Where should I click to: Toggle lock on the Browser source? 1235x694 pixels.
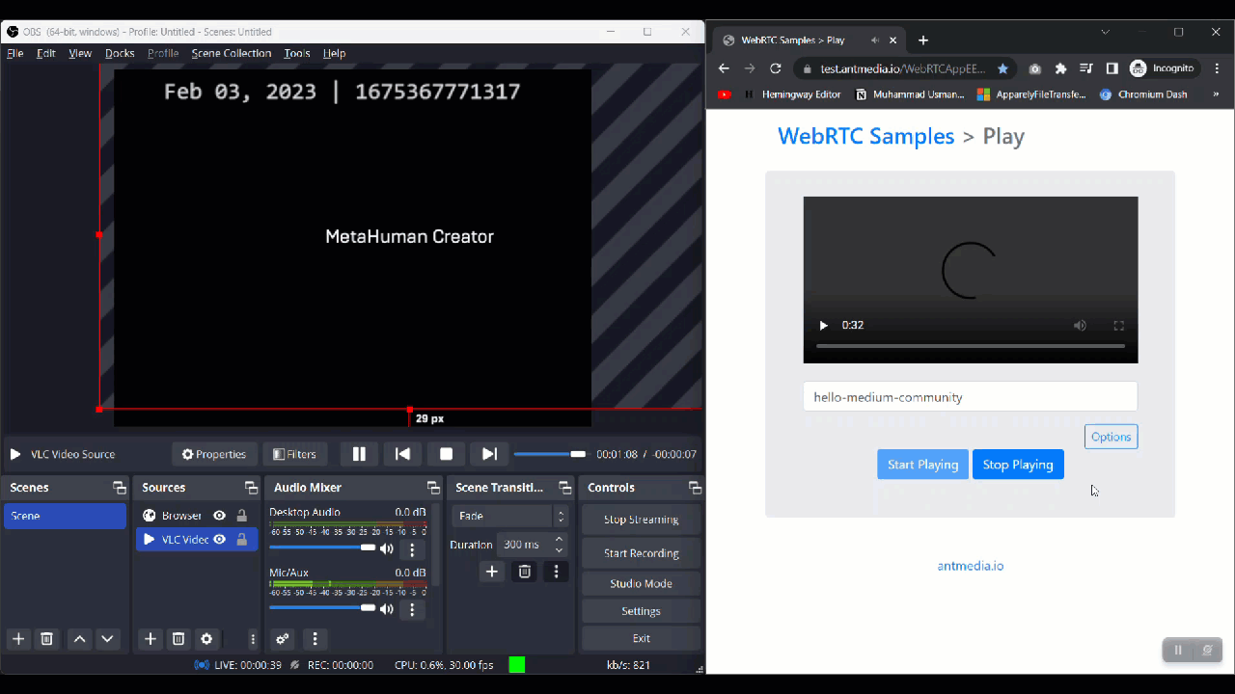tap(242, 516)
